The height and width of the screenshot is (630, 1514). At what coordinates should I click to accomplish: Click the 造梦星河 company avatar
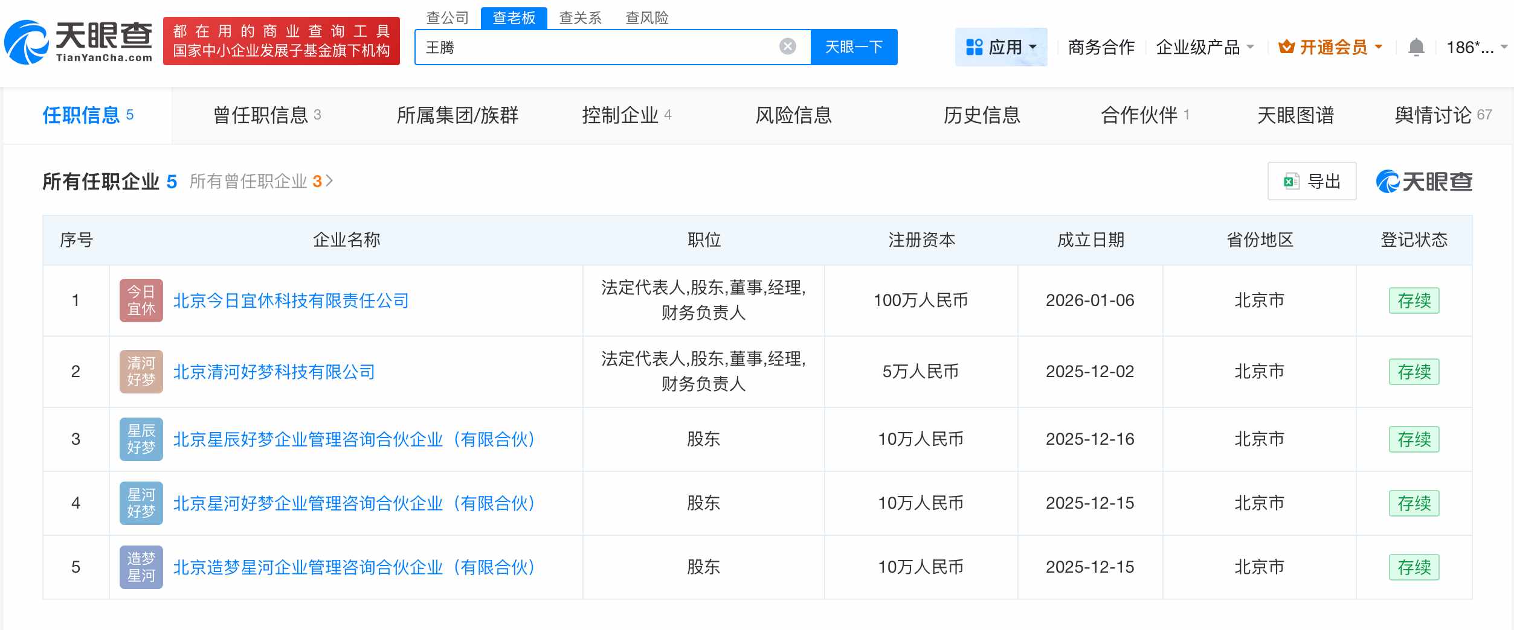pos(141,567)
